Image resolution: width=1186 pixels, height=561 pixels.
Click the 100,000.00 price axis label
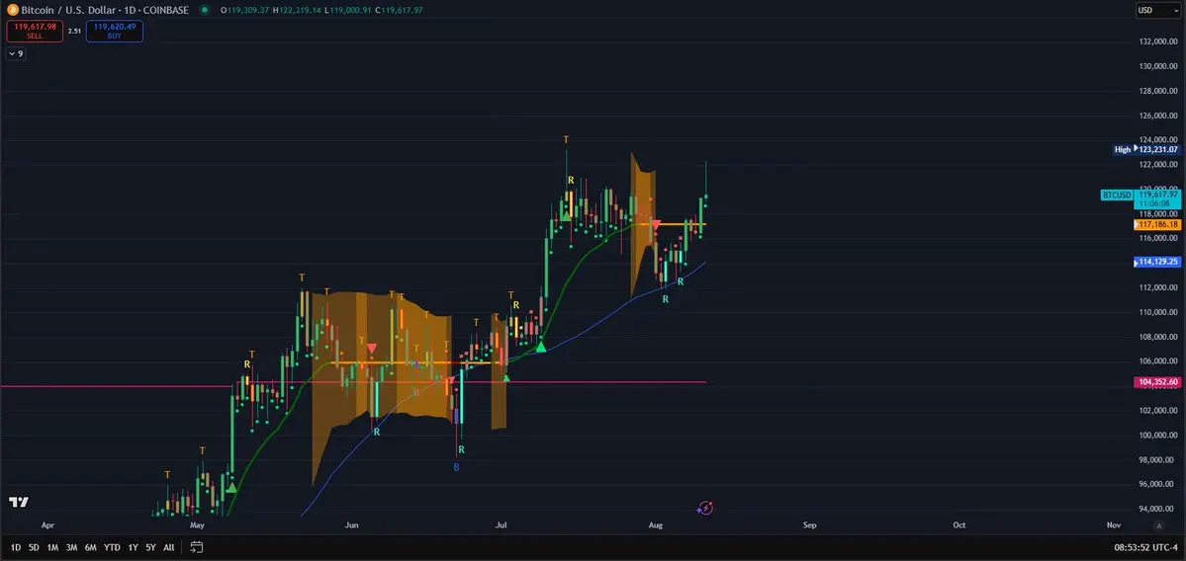coord(1158,435)
